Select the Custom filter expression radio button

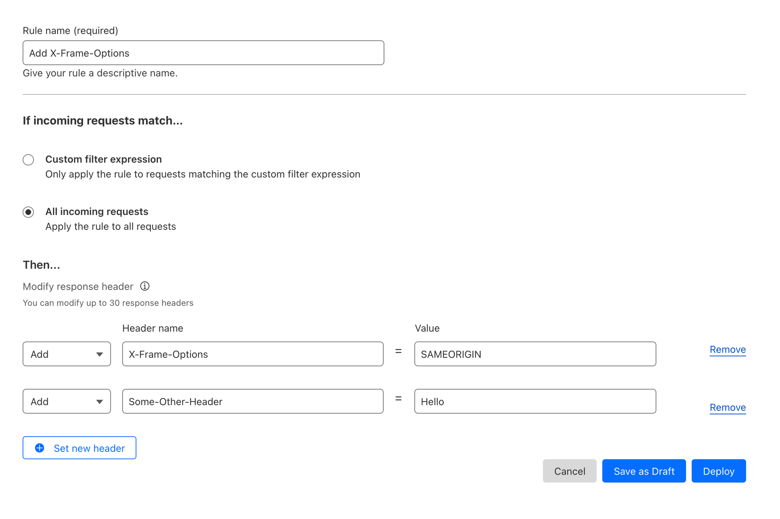(x=28, y=160)
